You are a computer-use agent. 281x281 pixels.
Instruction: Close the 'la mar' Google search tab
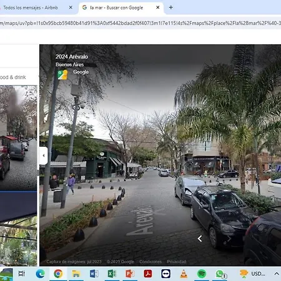pyautogui.click(x=158, y=7)
